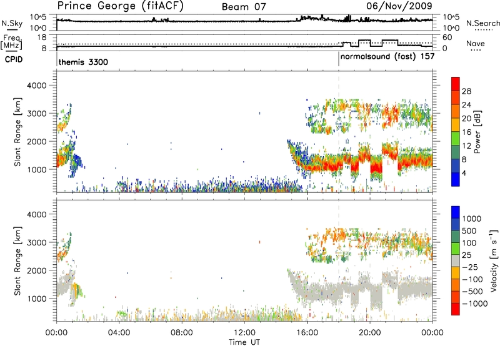Click the "08:00" time tick label

tap(182, 333)
